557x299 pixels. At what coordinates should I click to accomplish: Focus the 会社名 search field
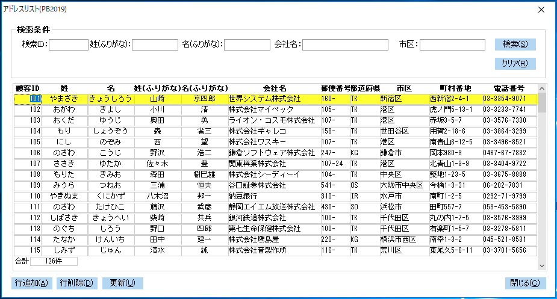345,45
